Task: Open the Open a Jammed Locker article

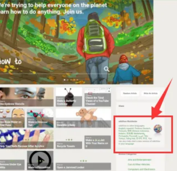Action: tap(83, 166)
